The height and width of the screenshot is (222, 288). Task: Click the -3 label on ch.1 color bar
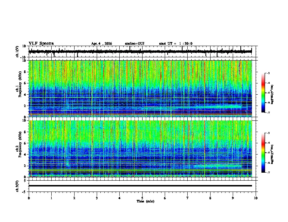pos(268,73)
